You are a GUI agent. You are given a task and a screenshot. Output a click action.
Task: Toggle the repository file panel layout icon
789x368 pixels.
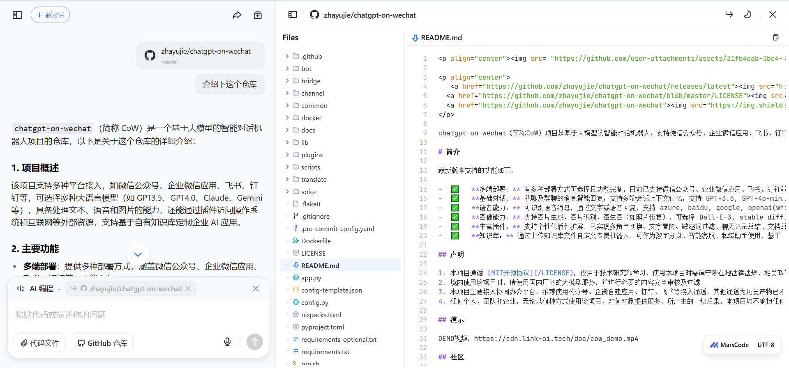pos(293,15)
